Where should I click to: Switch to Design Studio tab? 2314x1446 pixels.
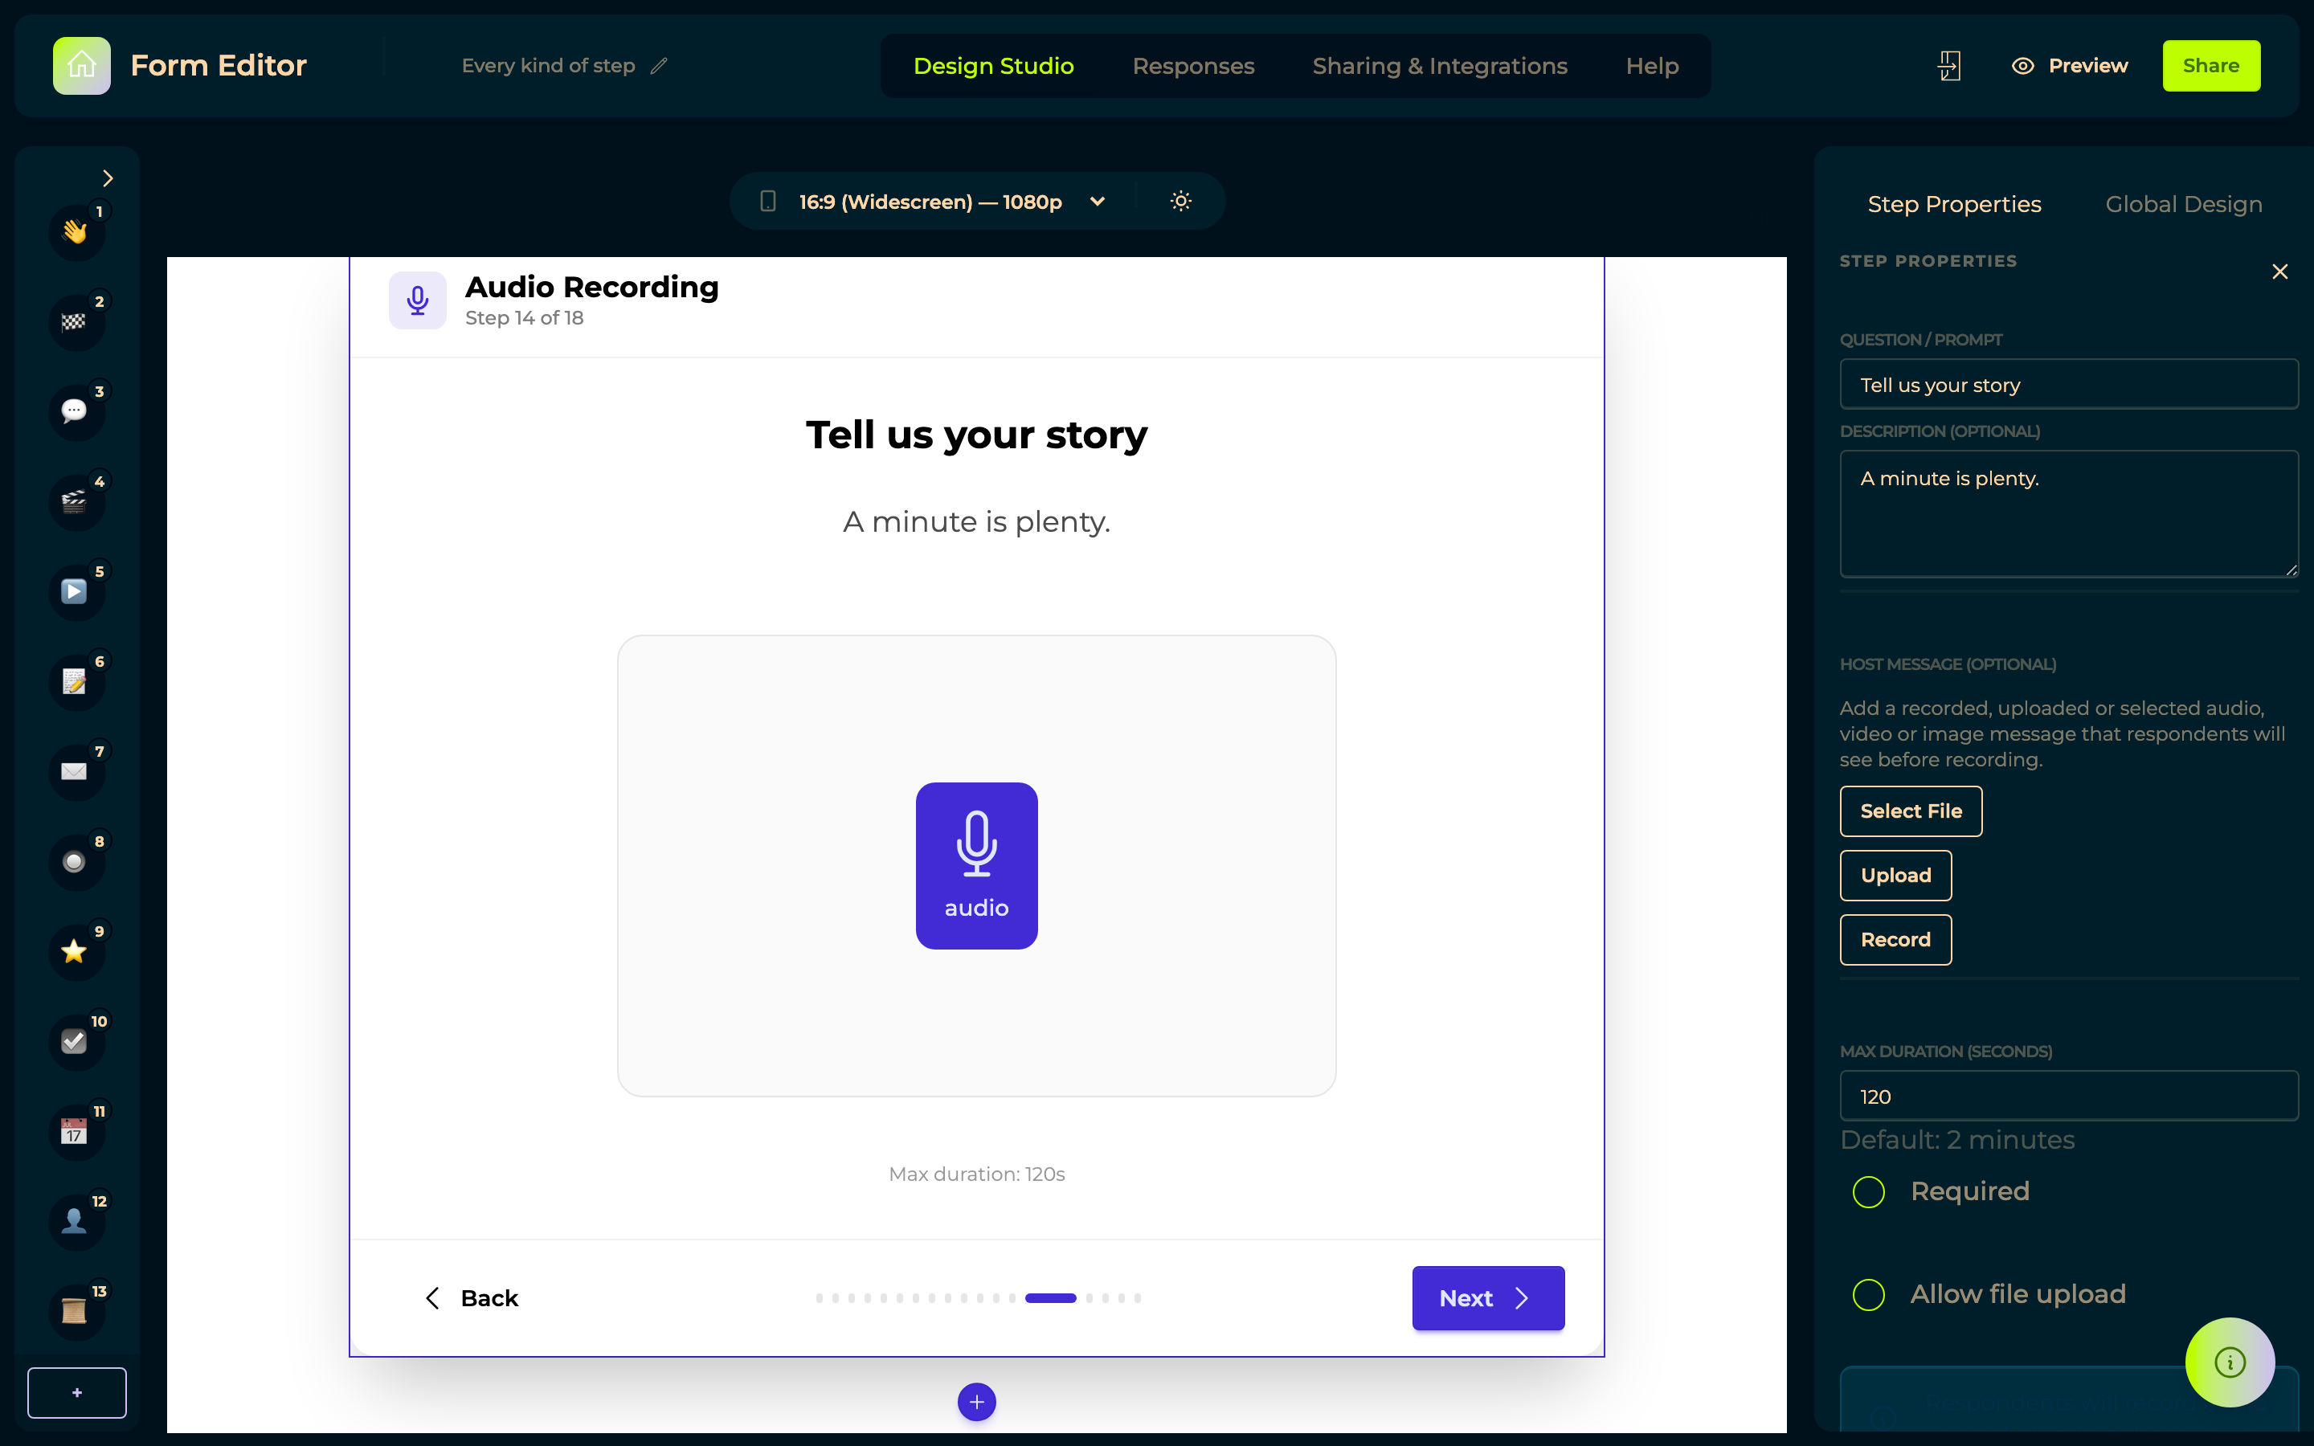tap(993, 66)
